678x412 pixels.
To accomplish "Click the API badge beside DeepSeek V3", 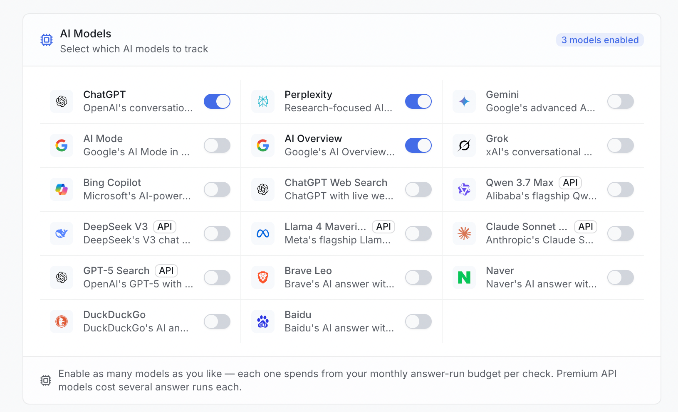I will (165, 227).
